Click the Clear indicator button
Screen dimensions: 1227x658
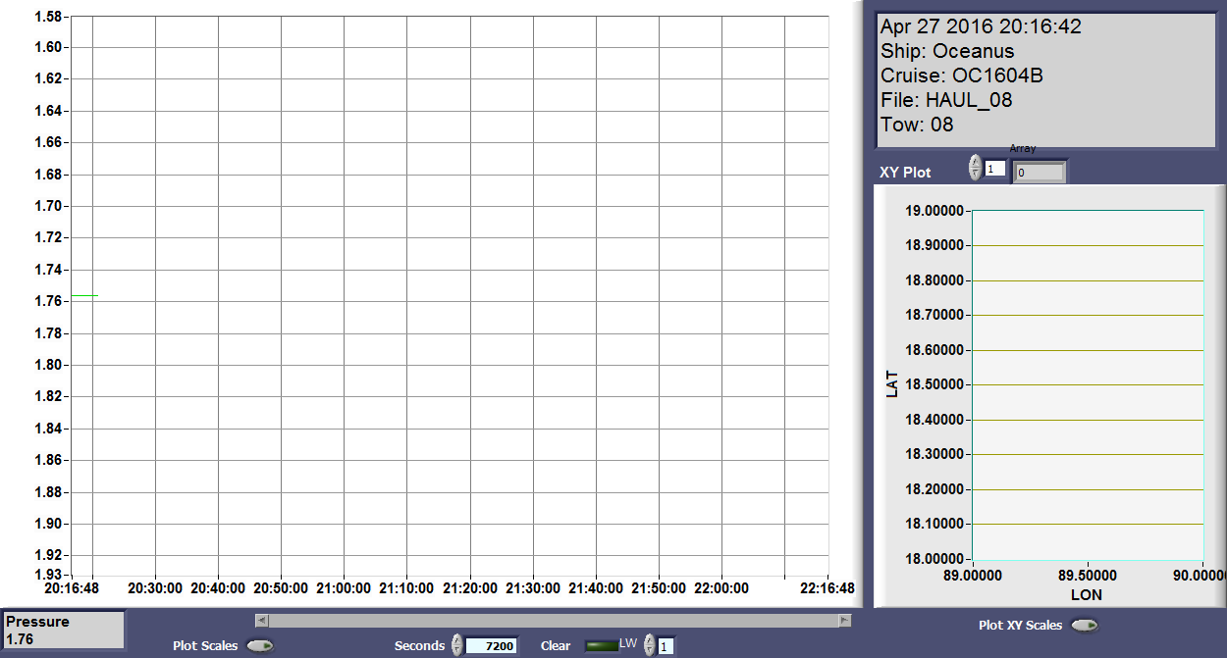(601, 645)
